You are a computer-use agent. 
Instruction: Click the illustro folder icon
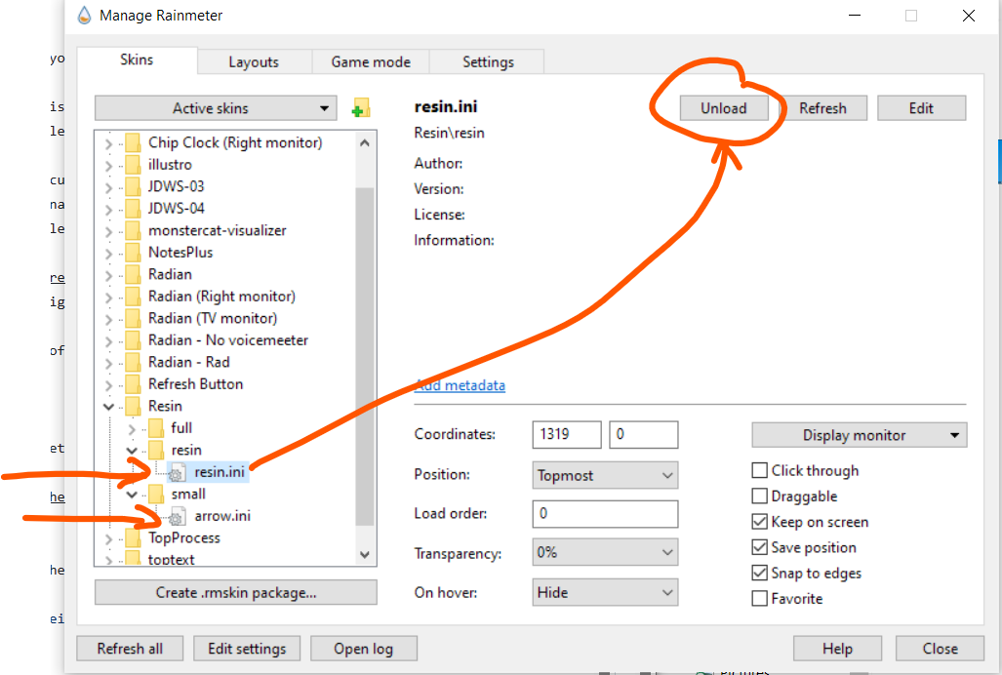[x=133, y=165]
